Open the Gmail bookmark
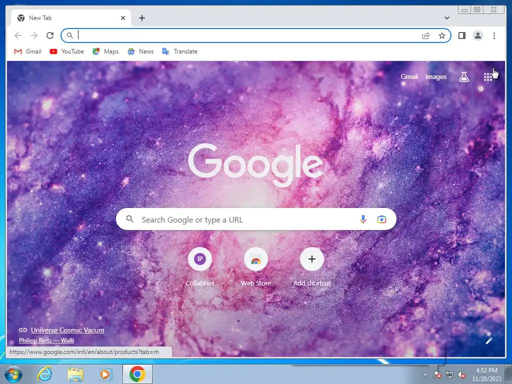 click(28, 51)
